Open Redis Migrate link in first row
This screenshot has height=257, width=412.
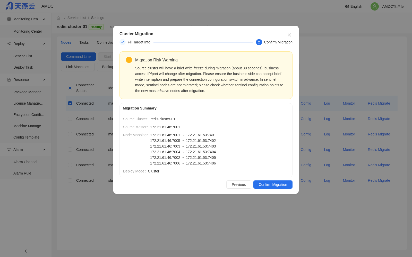[379, 103]
